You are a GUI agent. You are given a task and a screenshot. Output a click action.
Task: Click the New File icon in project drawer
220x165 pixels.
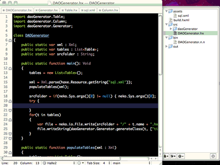166,156
